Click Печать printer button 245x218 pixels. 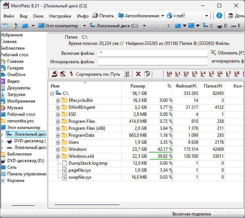(103, 16)
